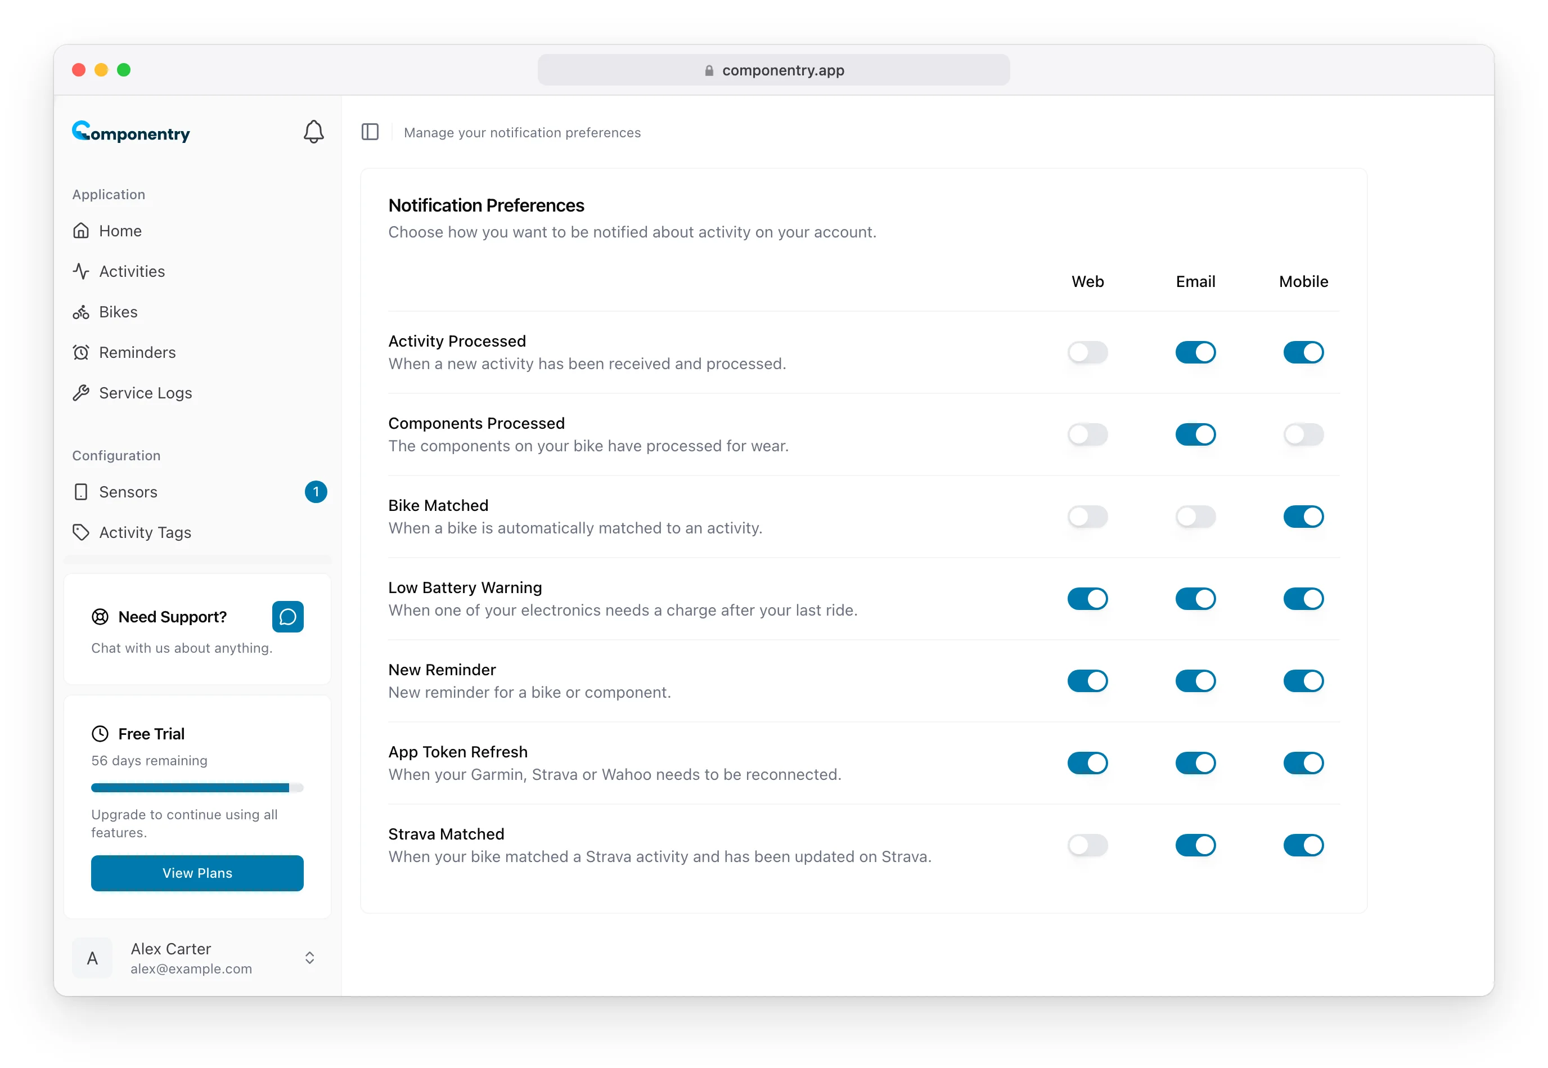Click the Free Trial clock icon
Screen dimensions: 1548x1068
click(100, 734)
